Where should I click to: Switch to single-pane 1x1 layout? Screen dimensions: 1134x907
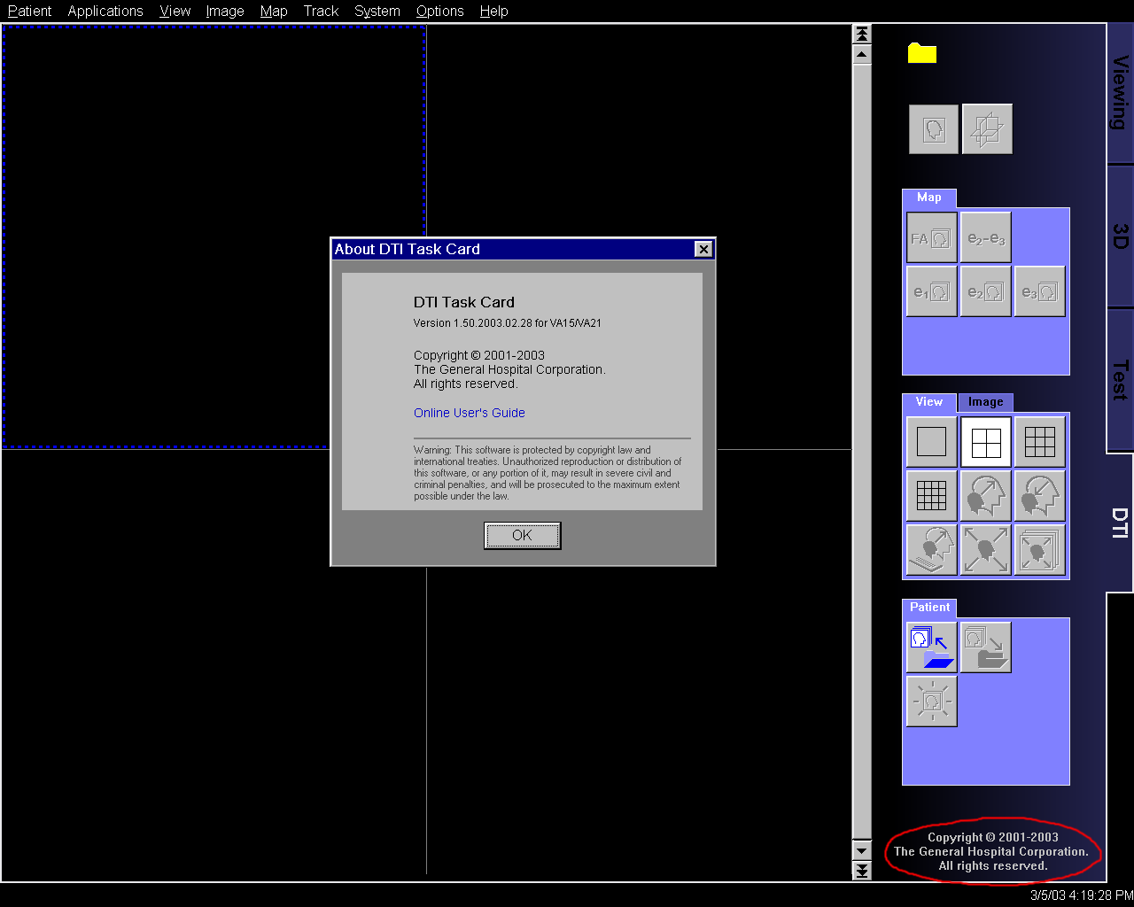(x=931, y=441)
